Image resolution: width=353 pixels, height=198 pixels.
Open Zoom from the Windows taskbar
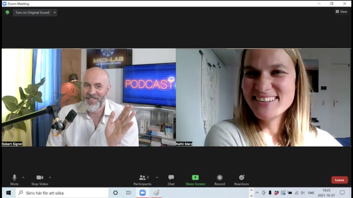143,193
